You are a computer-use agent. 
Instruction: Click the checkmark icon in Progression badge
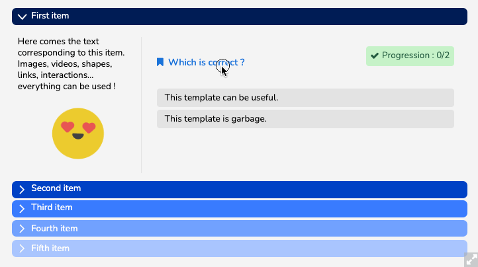point(375,56)
